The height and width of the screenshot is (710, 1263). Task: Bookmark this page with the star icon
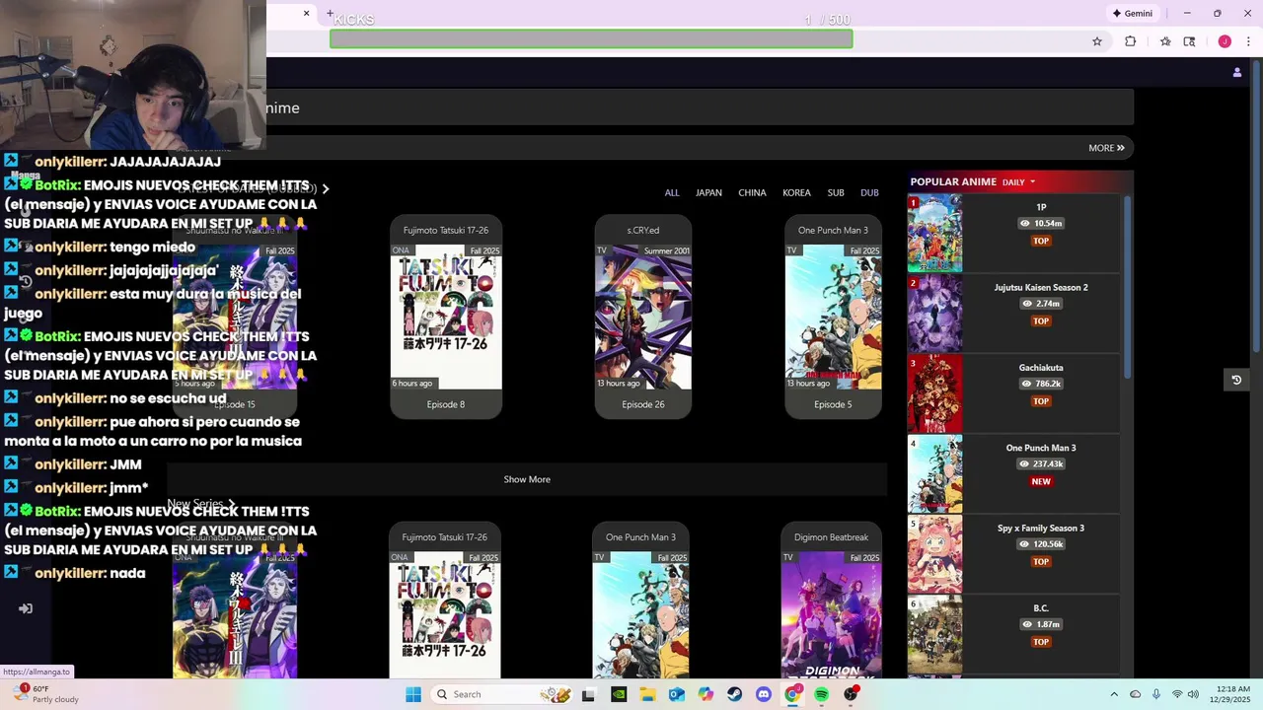tap(1096, 41)
